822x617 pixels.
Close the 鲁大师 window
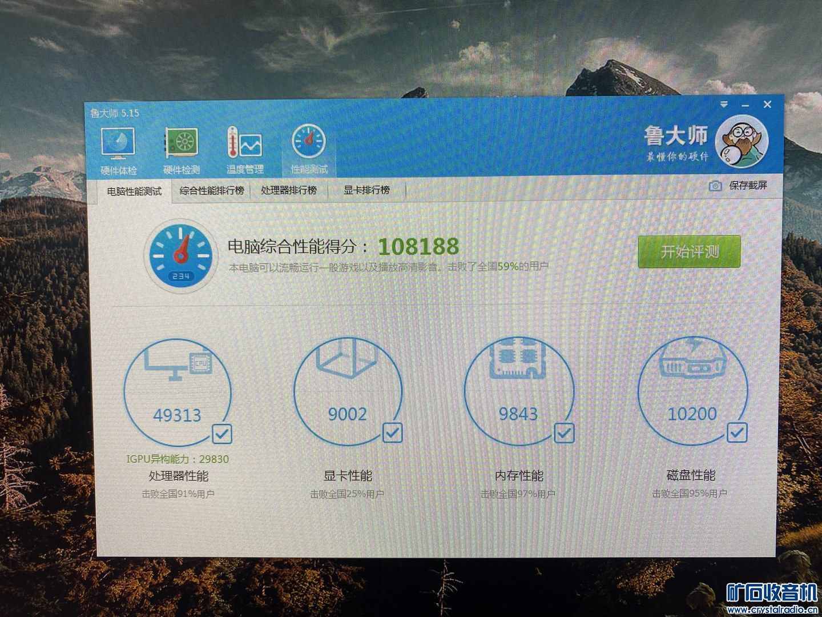click(x=767, y=105)
